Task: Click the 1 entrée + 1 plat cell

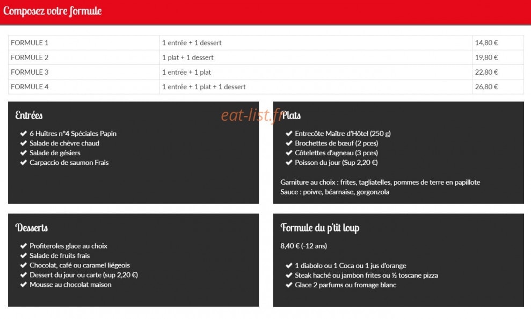Action: click(316, 72)
